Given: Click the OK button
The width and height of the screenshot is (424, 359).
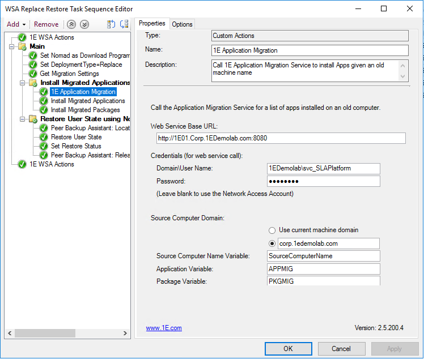Looking at the screenshot, I should 289,349.
